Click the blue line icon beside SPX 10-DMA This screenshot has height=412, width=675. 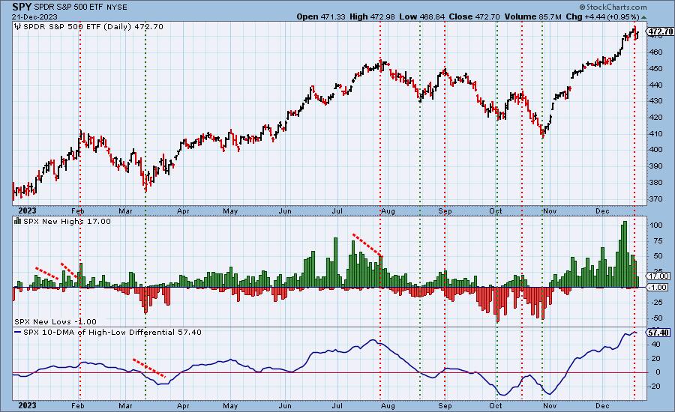[18, 332]
